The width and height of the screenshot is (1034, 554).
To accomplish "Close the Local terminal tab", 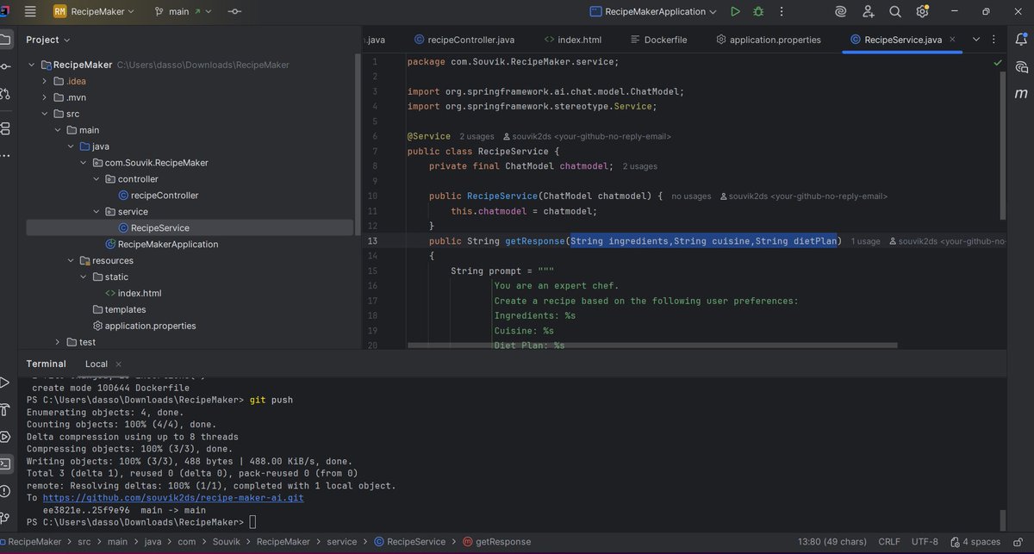I will [117, 364].
